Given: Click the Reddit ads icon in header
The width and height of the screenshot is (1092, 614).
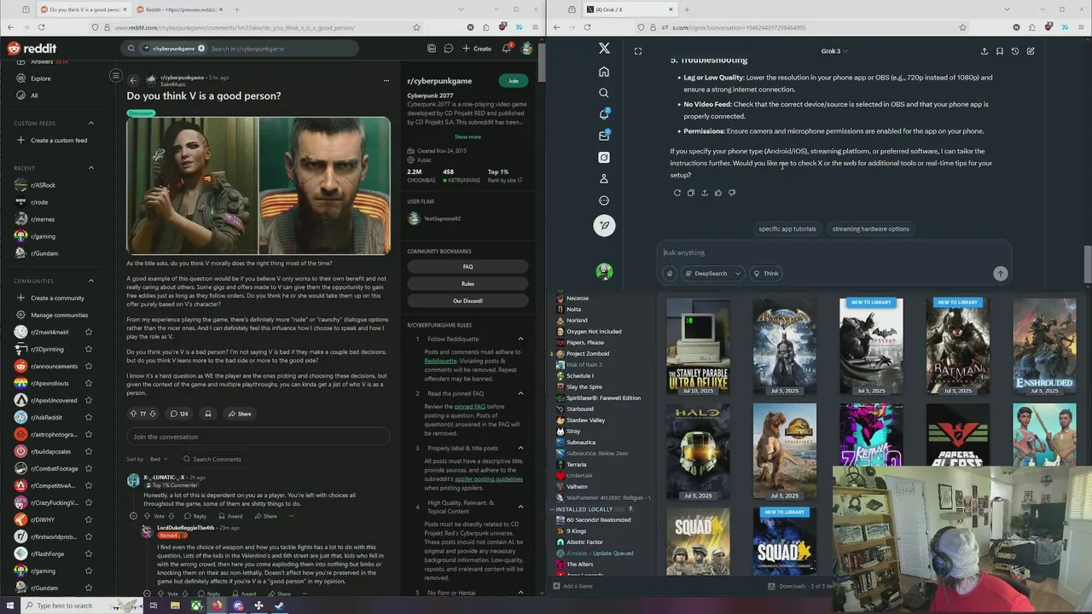Looking at the screenshot, I should [432, 49].
